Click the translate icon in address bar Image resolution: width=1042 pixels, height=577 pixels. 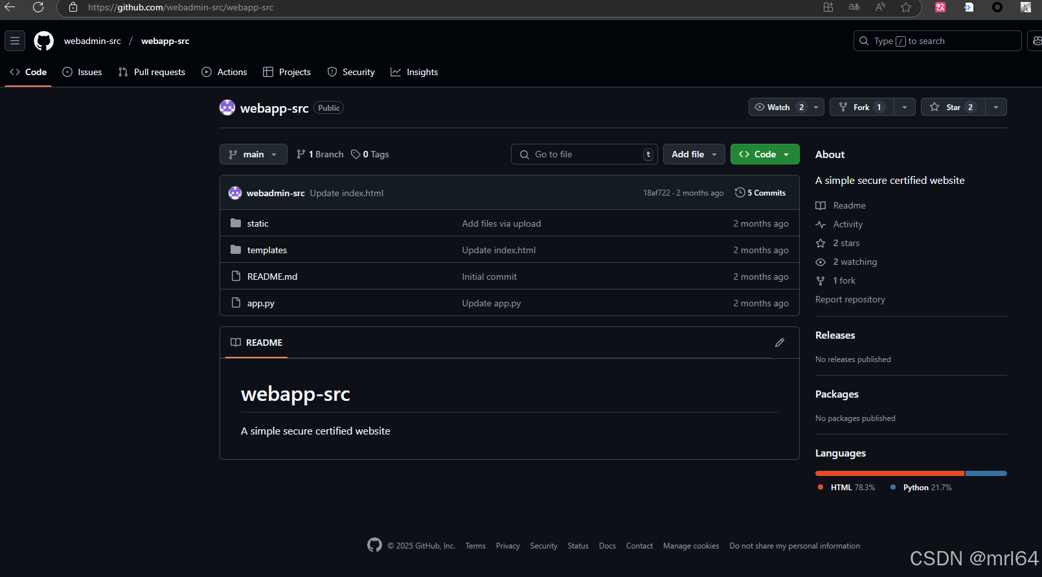click(854, 7)
